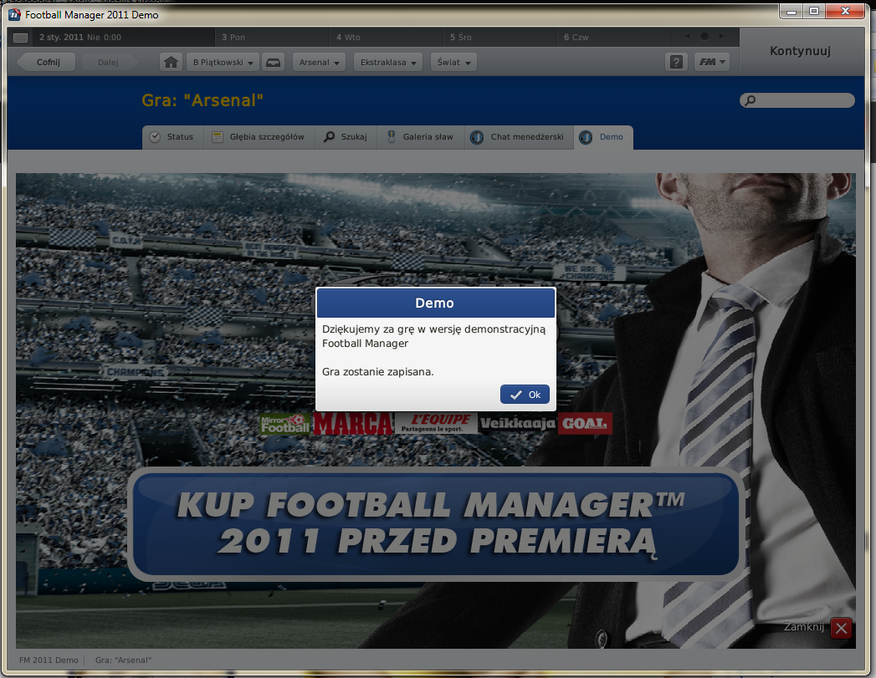Close the Football Manager 2011 Demo window

click(845, 11)
